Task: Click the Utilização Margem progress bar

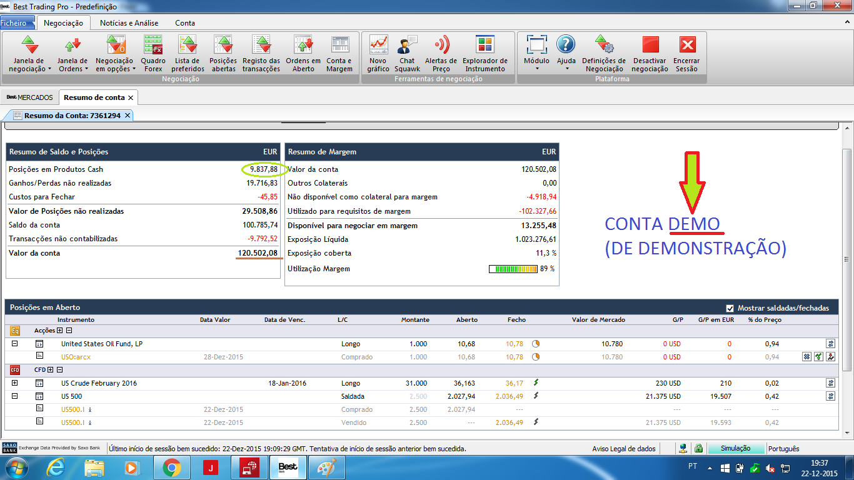Action: coord(513,269)
